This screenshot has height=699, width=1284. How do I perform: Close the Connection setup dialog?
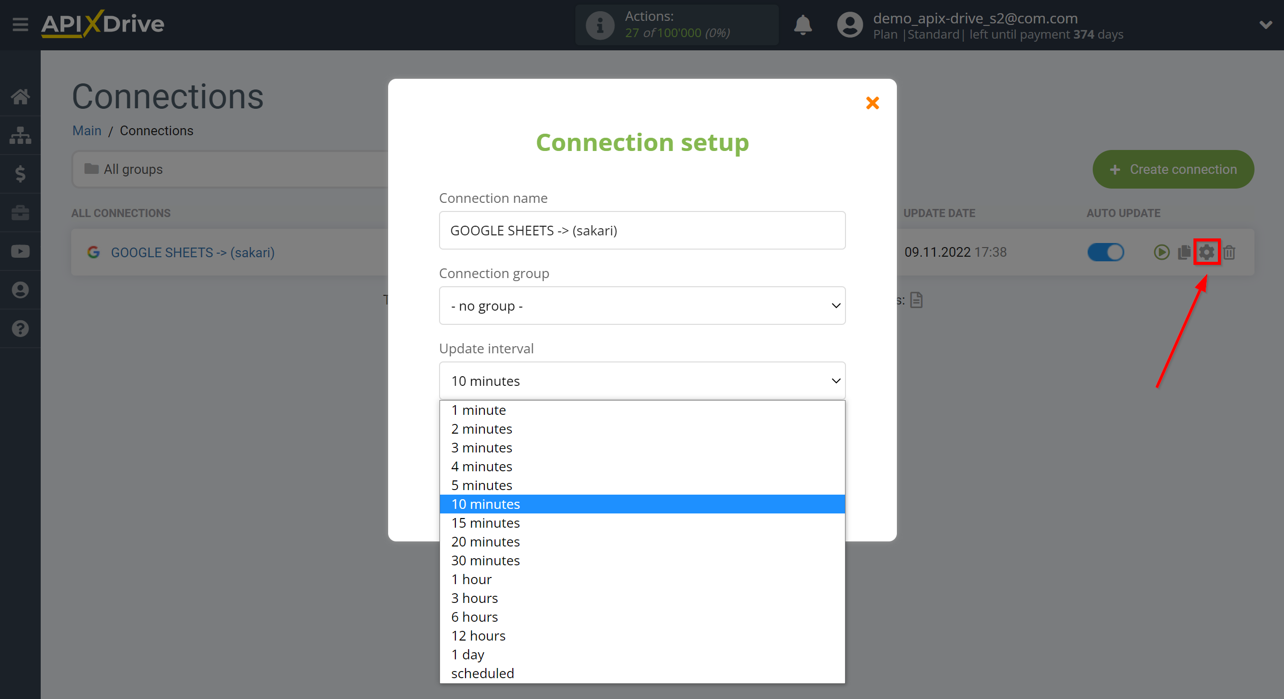tap(871, 103)
